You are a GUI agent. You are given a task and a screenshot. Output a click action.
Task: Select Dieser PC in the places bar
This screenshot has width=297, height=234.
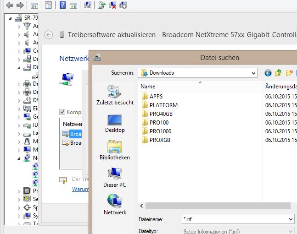[115, 178]
